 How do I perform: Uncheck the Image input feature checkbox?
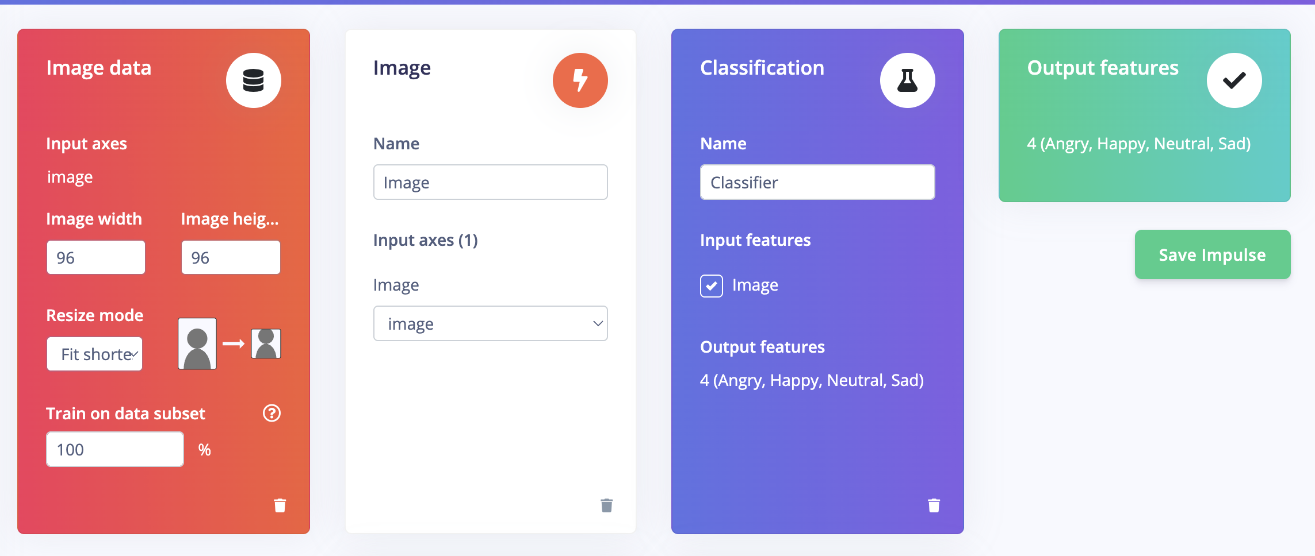pos(712,285)
